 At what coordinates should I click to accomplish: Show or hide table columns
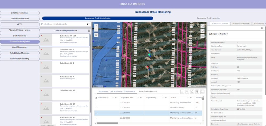tap(197, 91)
